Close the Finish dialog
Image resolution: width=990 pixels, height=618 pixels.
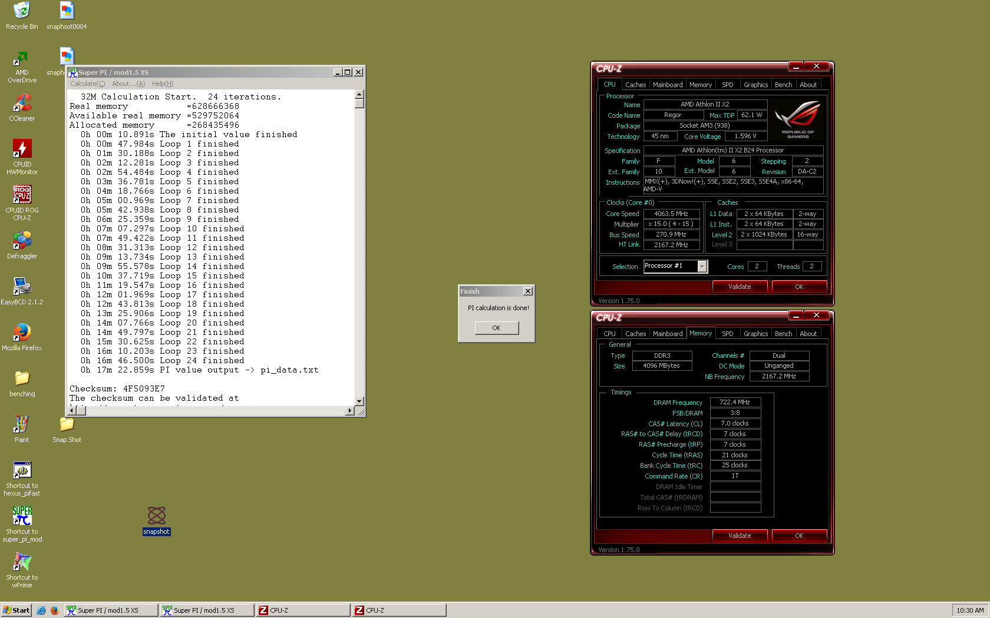(x=528, y=291)
